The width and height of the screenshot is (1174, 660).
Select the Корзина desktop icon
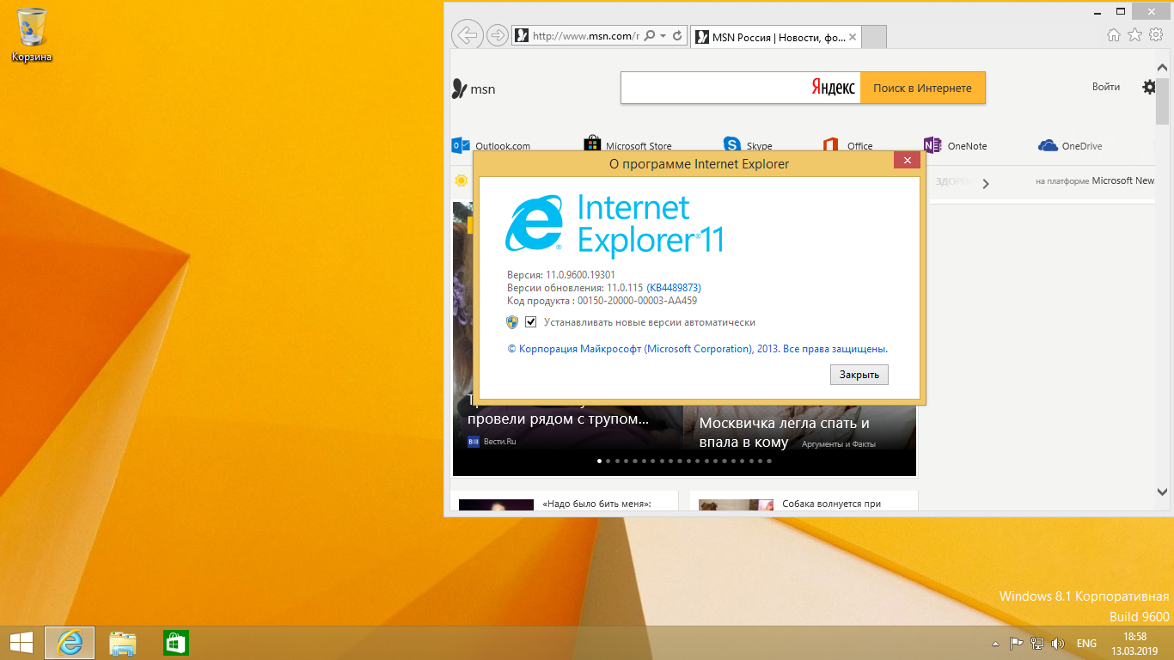pos(32,34)
